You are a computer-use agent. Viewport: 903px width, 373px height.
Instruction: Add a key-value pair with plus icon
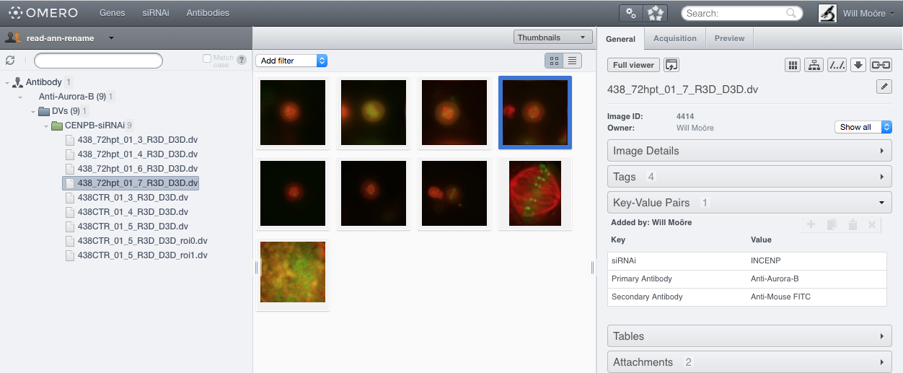tap(811, 225)
